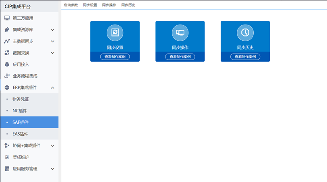This screenshot has width=327, height=182.
Task: Select EAS插件 submenu item
Action: click(29, 134)
